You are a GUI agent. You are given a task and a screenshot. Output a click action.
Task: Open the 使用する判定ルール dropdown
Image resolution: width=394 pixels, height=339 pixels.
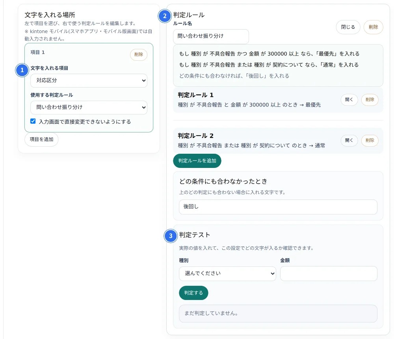[89, 107]
